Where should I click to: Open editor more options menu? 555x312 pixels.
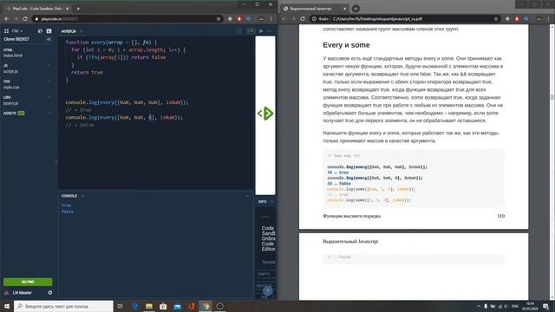270,31
